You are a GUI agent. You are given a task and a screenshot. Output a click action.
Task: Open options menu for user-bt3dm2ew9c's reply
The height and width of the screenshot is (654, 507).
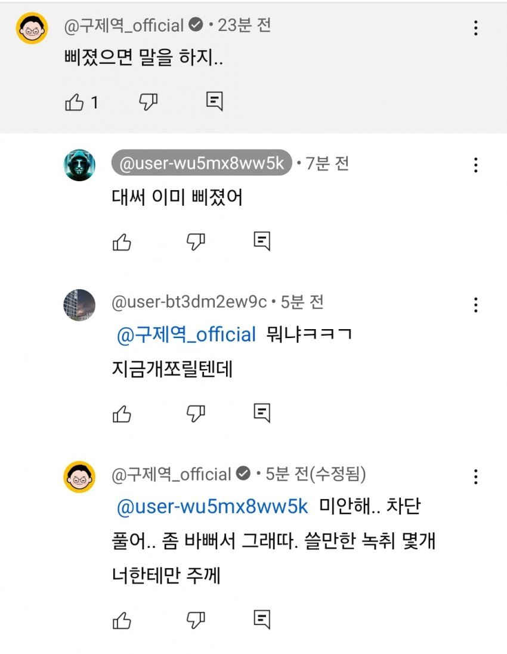[475, 305]
